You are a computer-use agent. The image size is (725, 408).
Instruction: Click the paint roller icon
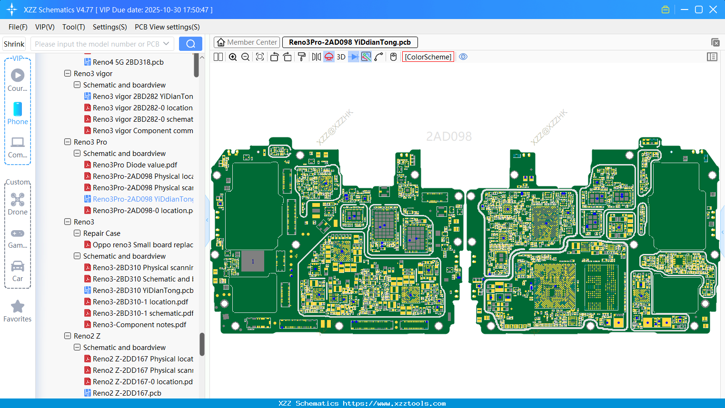pos(302,57)
